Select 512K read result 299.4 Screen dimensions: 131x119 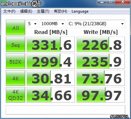[51, 61]
